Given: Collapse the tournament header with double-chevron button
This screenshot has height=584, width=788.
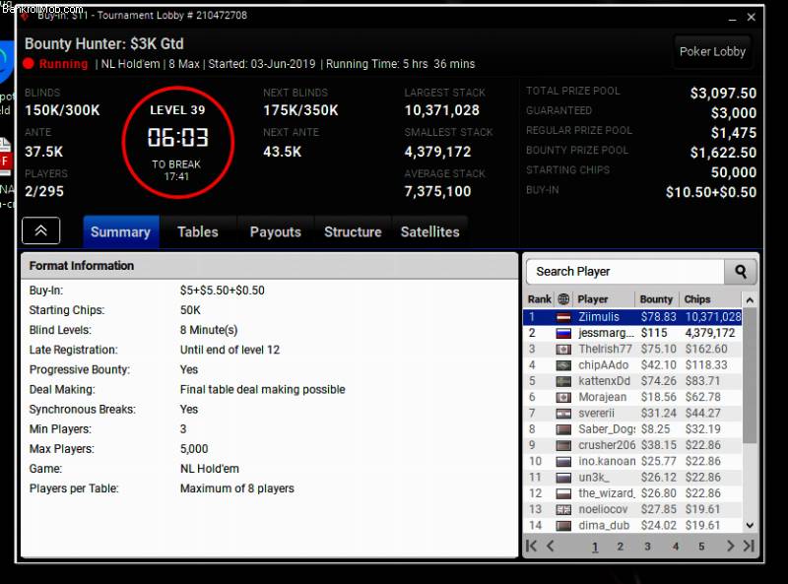Looking at the screenshot, I should [40, 230].
